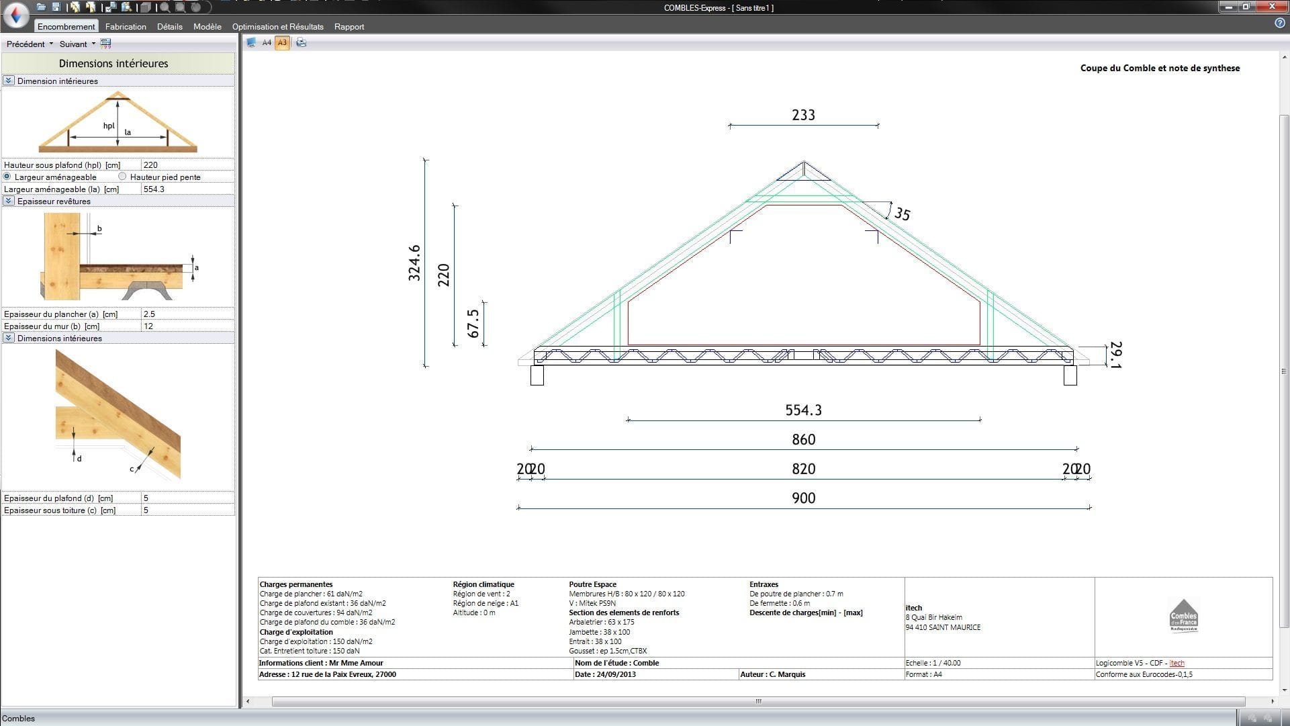Click the 'Dimensions intérieures' panel heading
The height and width of the screenshot is (726, 1290).
click(x=113, y=63)
